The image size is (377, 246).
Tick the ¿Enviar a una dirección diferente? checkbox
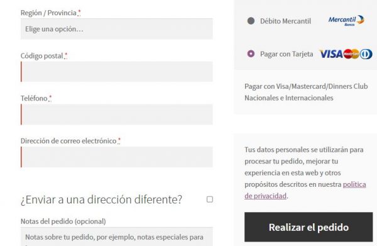coord(210,199)
